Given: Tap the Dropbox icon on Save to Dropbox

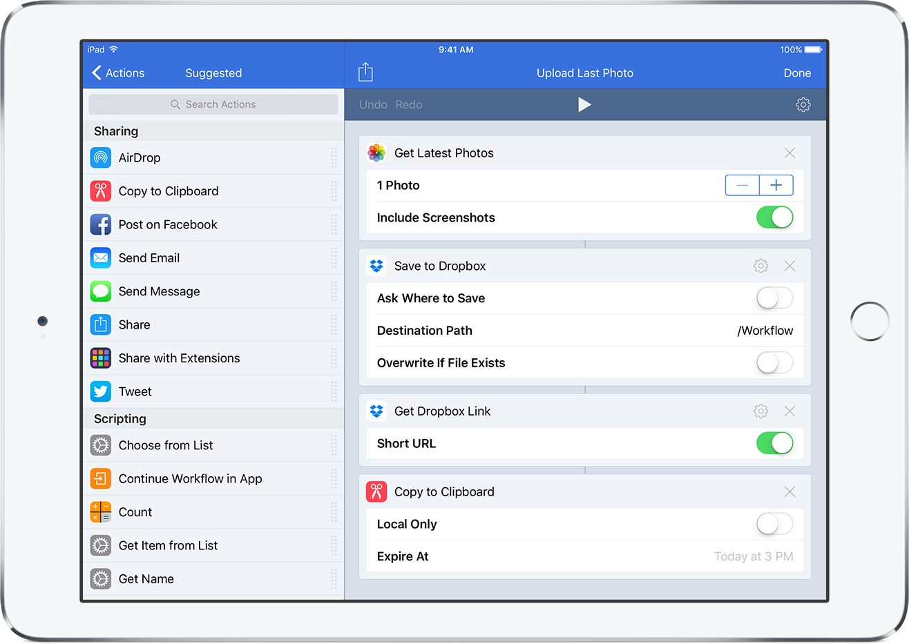Looking at the screenshot, I should tap(376, 266).
